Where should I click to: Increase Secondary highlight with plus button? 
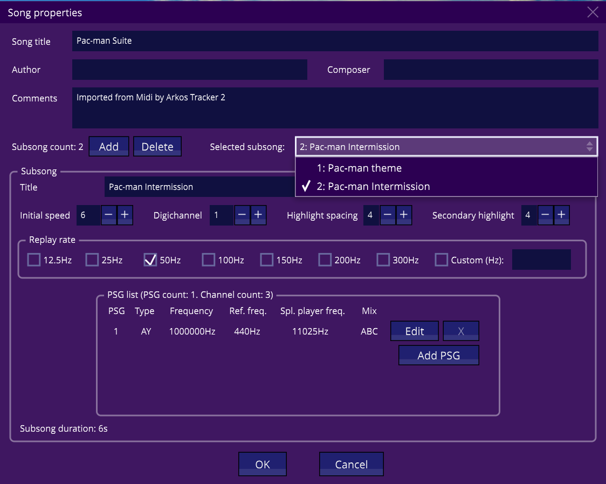(562, 215)
